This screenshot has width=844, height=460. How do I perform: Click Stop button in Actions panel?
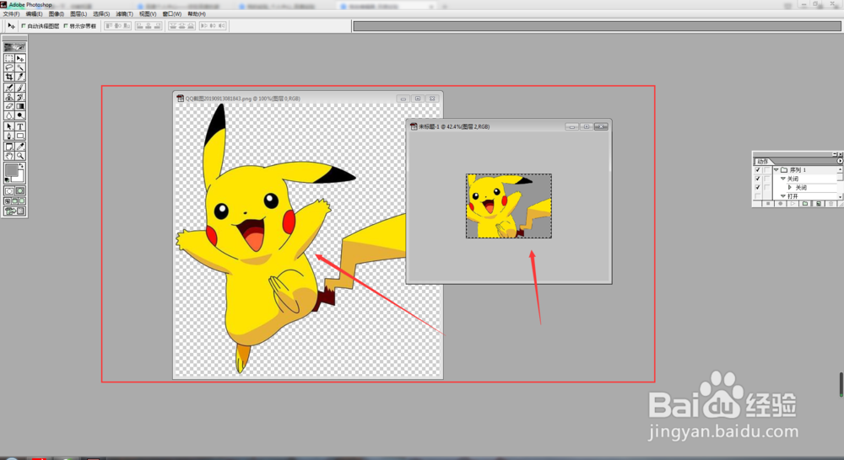click(768, 204)
